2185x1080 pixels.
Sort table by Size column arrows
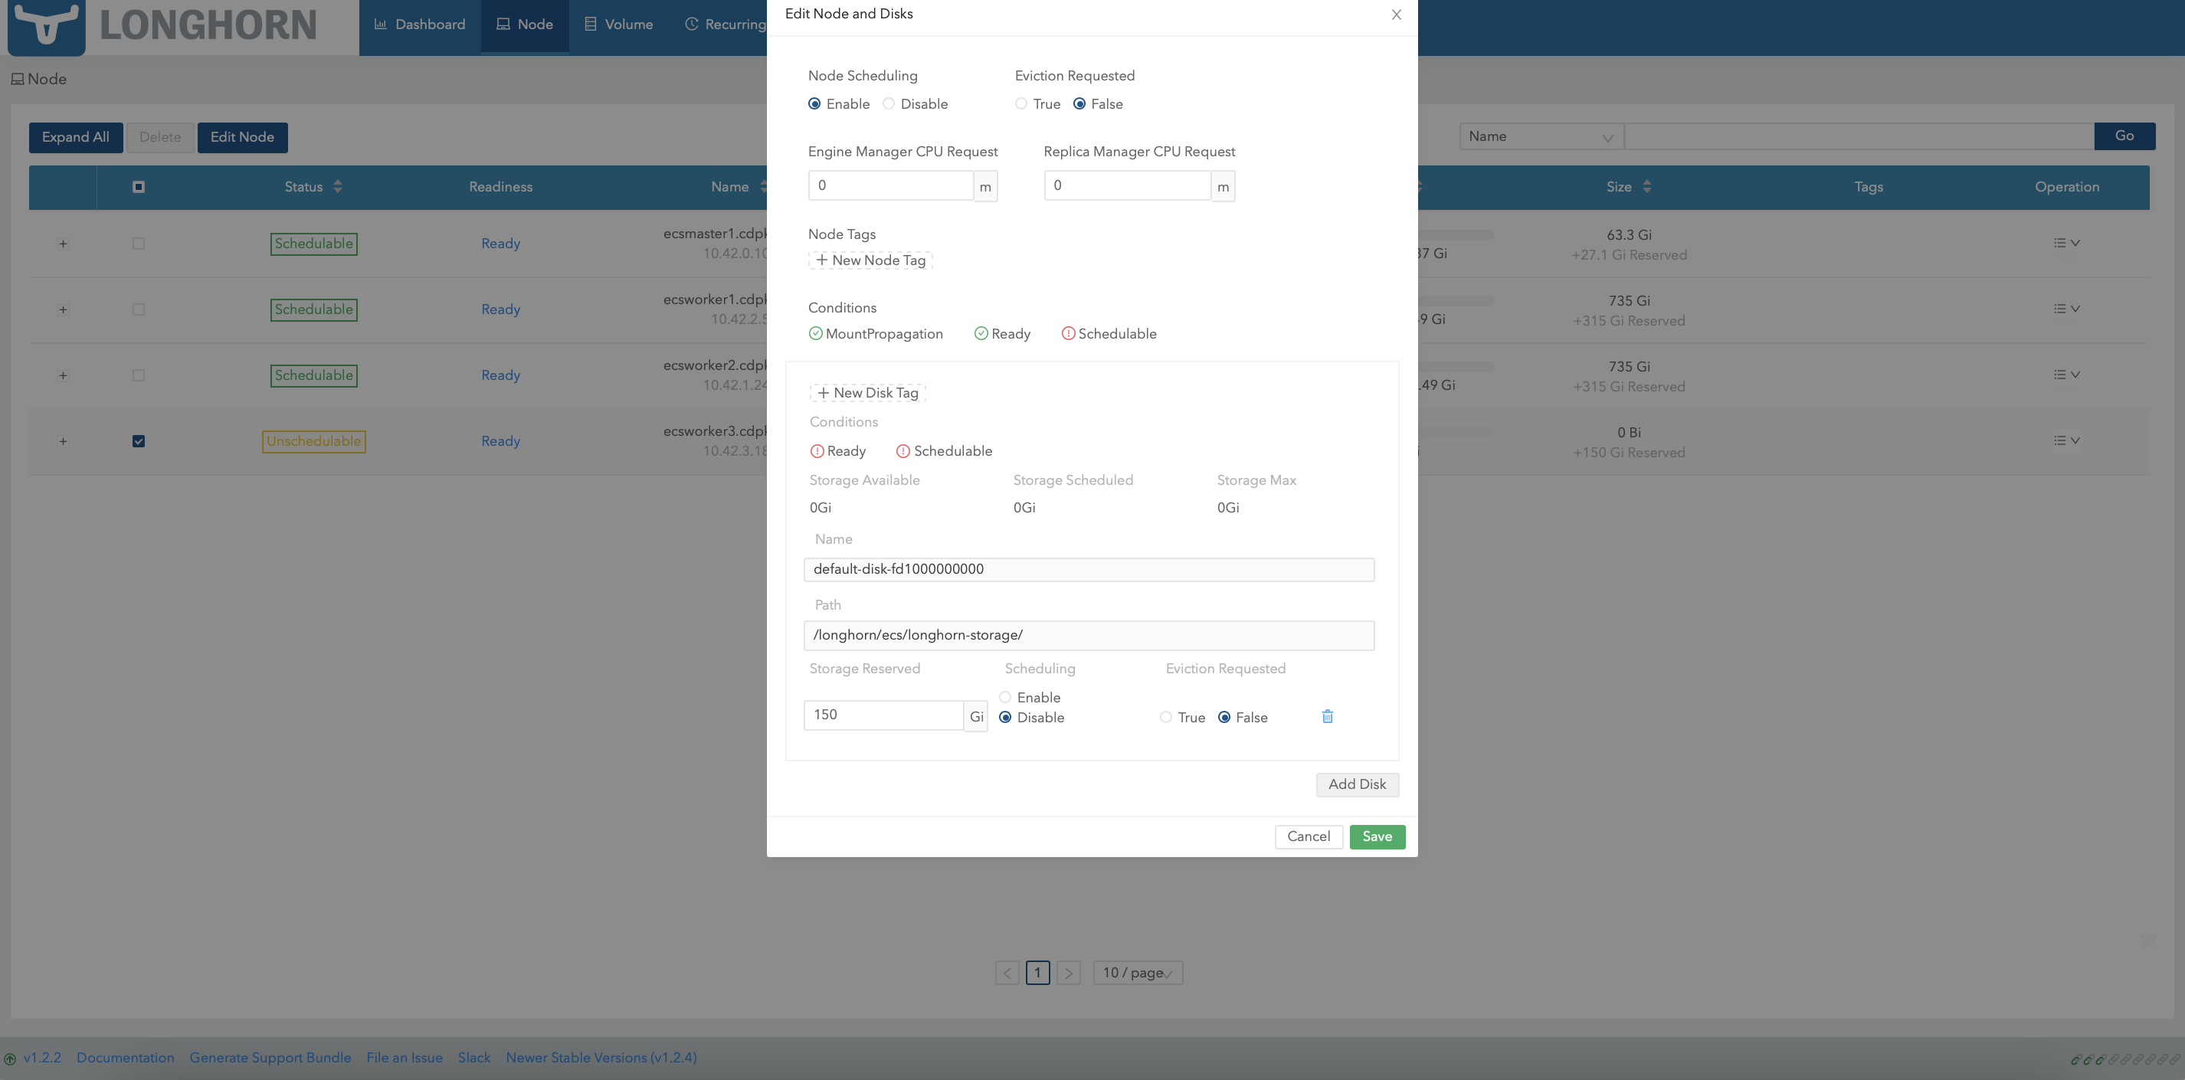(1646, 186)
